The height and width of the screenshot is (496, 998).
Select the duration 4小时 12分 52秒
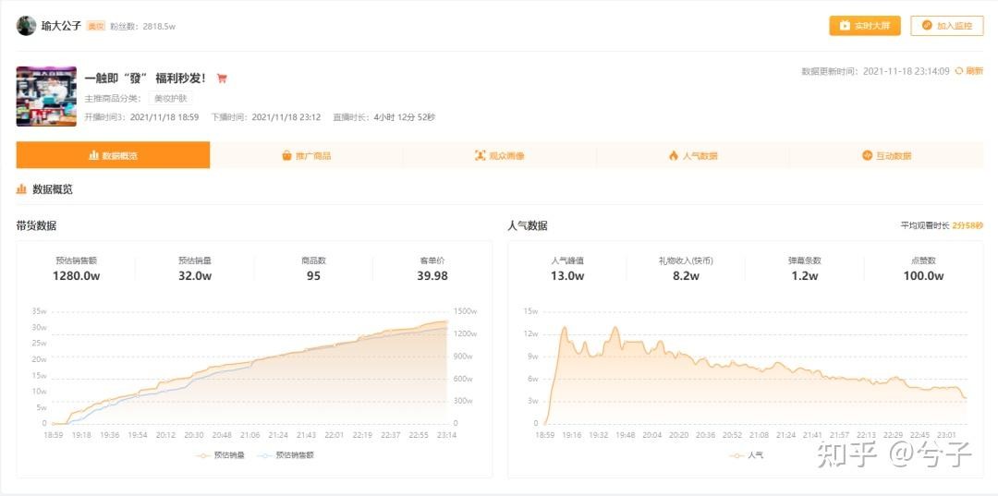[405, 117]
